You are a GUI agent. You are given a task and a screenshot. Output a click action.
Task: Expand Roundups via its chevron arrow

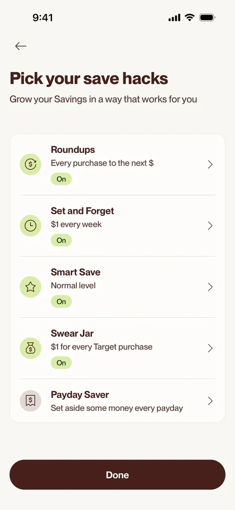(210, 164)
